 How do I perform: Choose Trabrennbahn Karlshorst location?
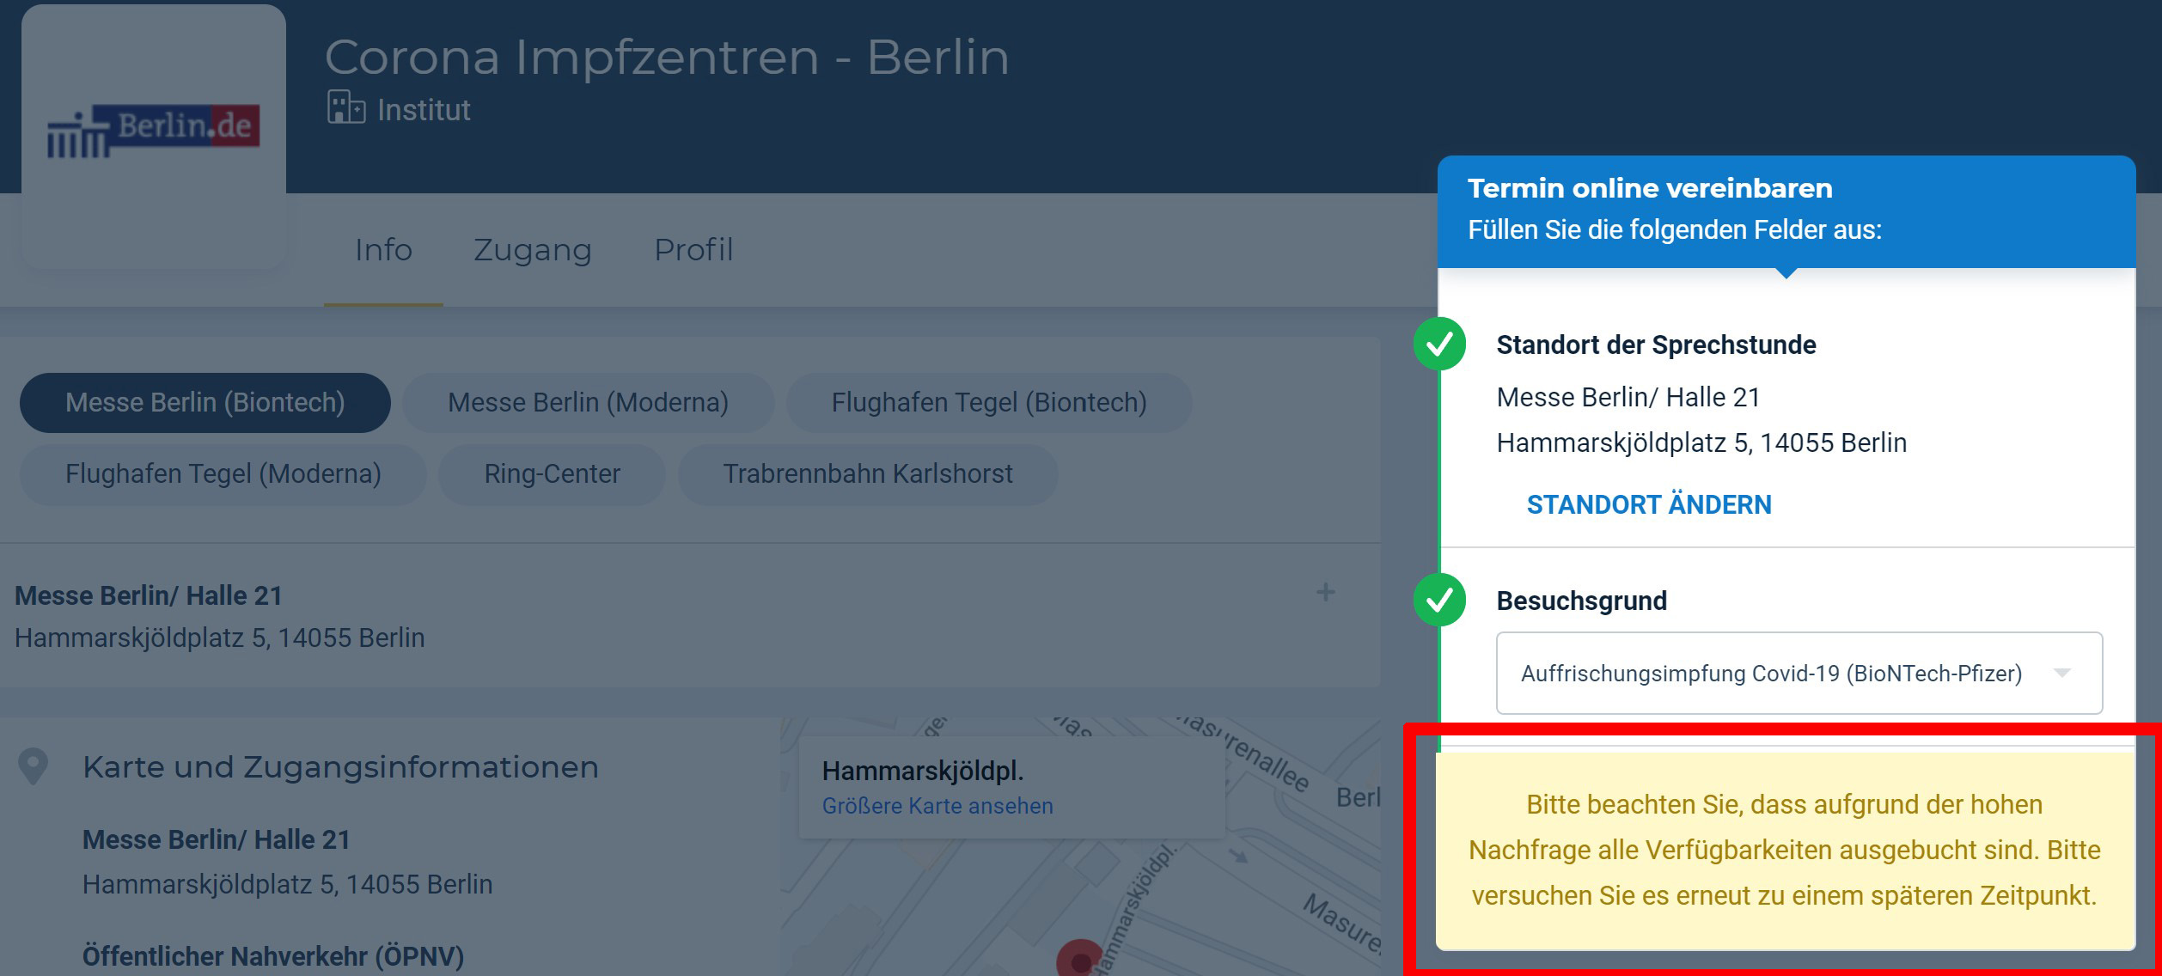(867, 473)
